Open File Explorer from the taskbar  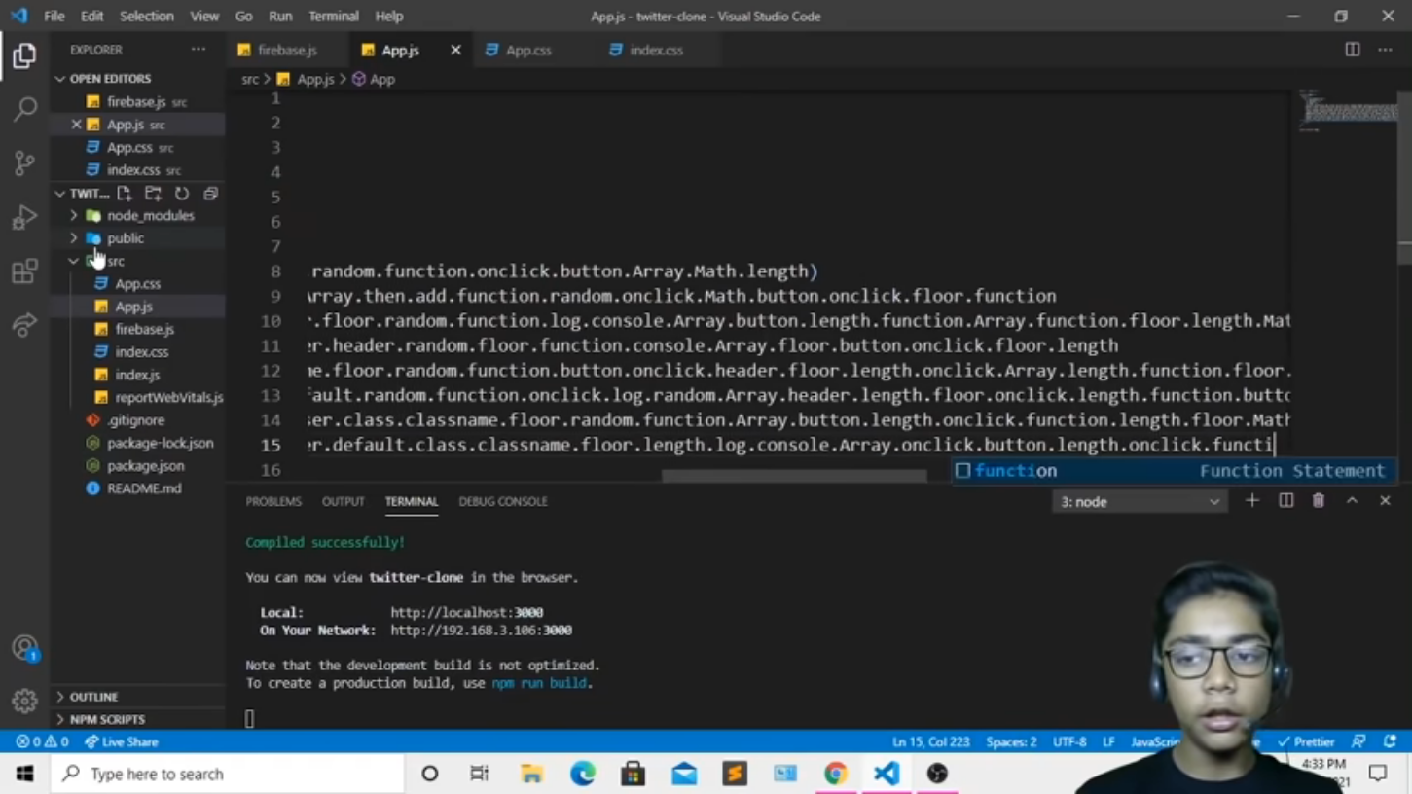[531, 774]
